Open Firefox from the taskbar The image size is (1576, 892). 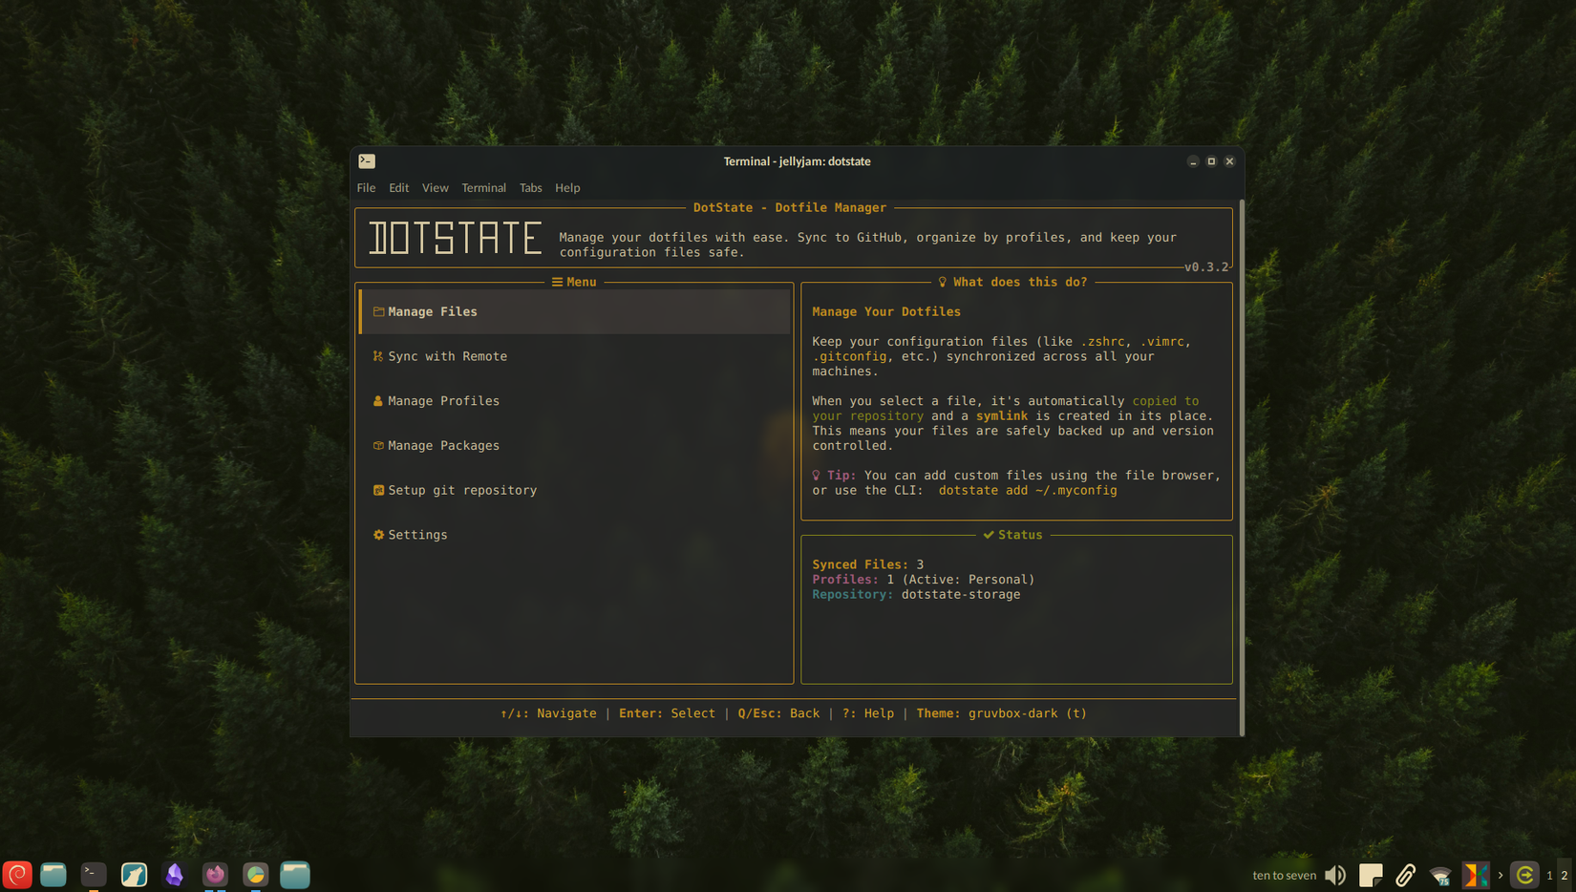(x=215, y=874)
